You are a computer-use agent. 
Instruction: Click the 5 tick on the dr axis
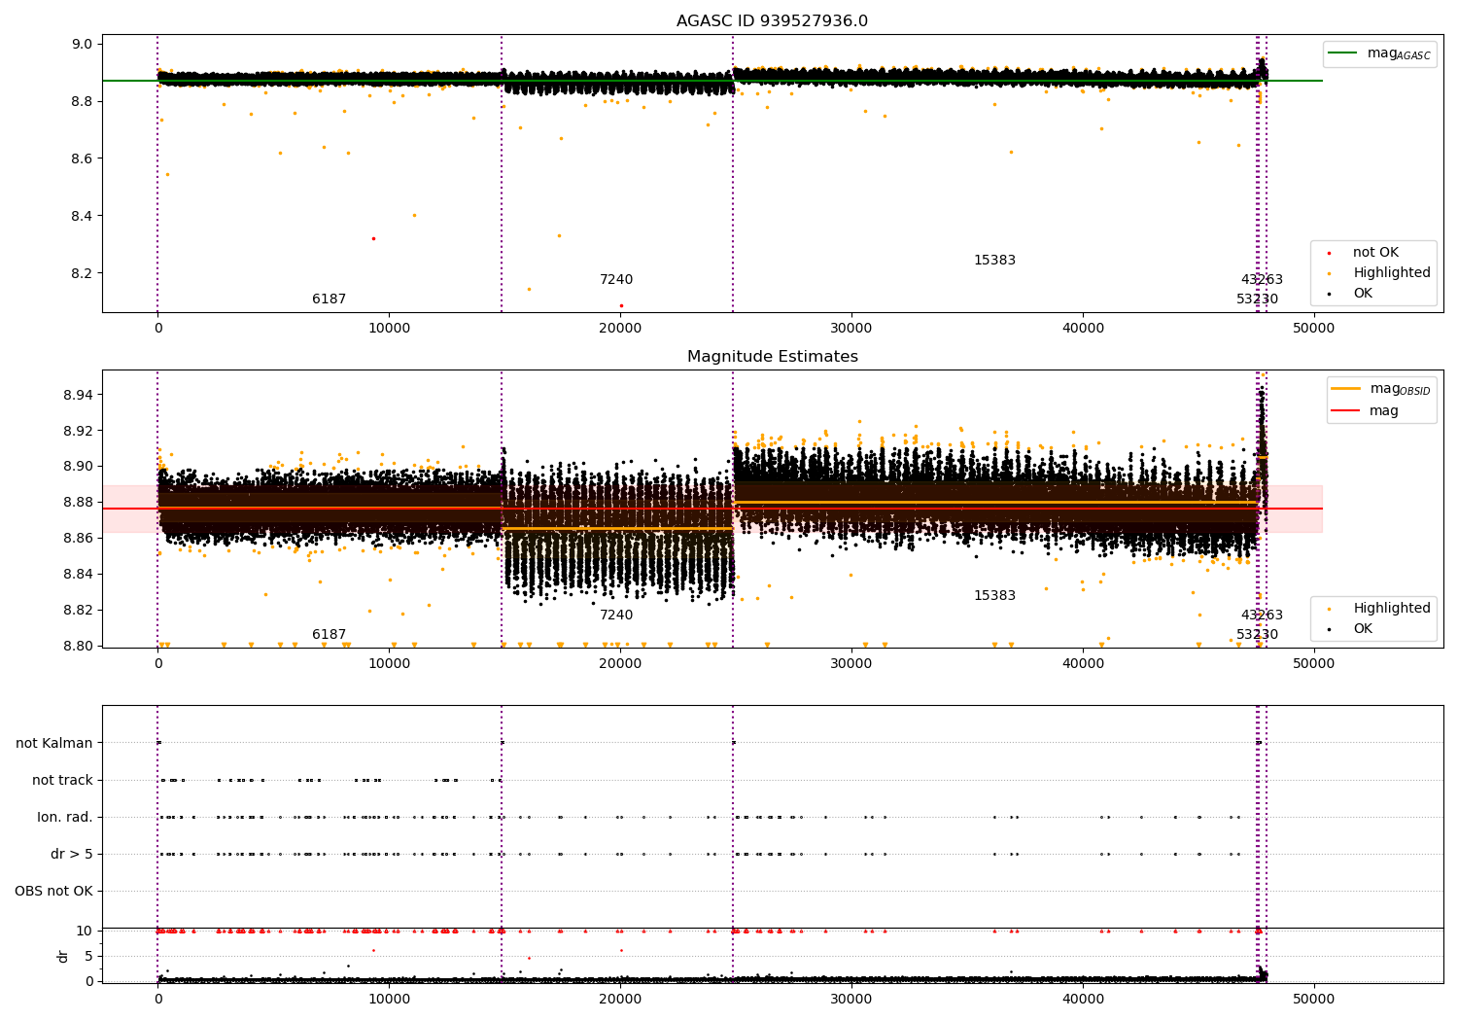(x=88, y=956)
